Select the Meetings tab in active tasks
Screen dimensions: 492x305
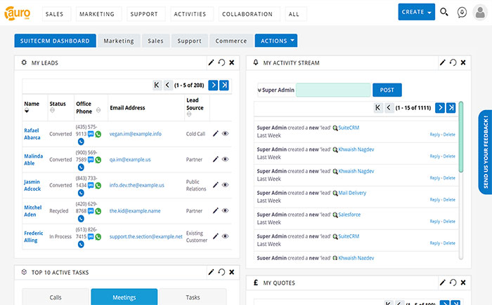(124, 297)
